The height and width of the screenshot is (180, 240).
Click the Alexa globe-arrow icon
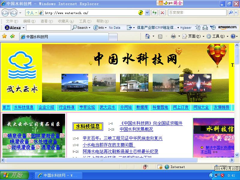point(213,28)
